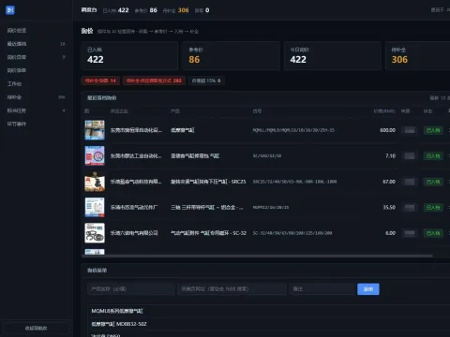Viewport: 450px width, 337px height.
Task: Open the 已入库 422 summary card
Action: [x=129, y=55]
